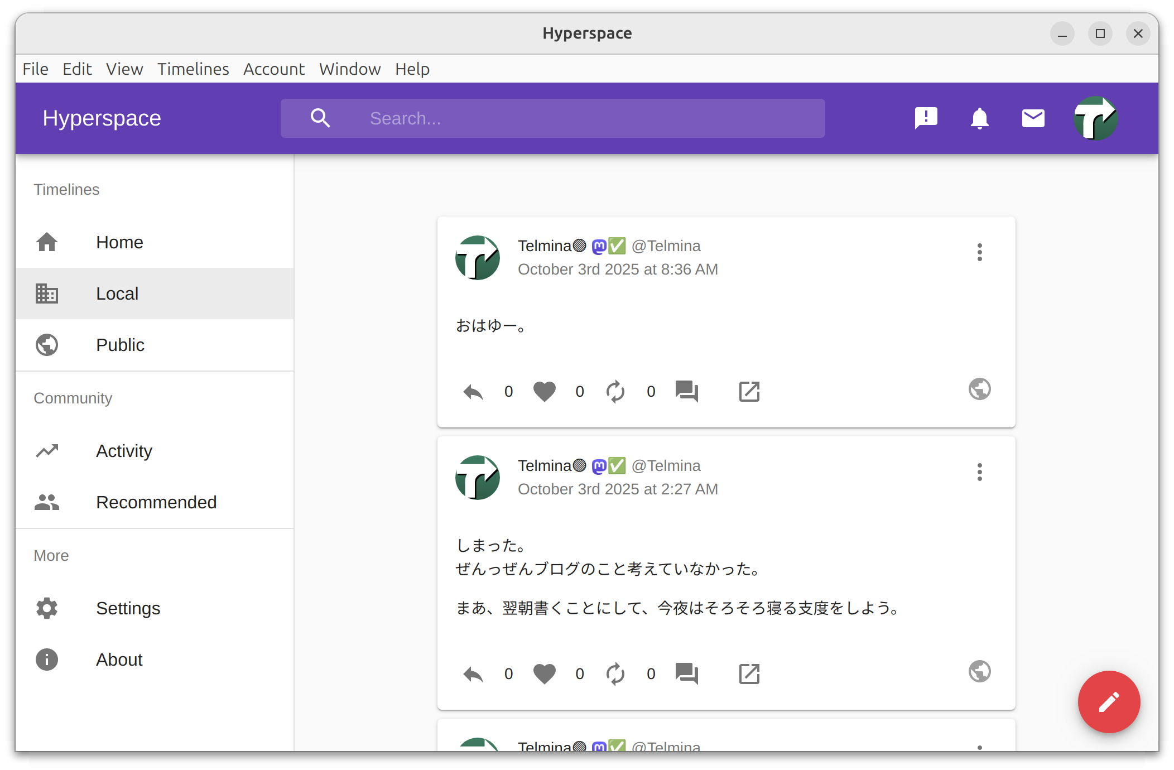Go to the Public timeline
Screen dimensions: 1174x770
click(120, 345)
